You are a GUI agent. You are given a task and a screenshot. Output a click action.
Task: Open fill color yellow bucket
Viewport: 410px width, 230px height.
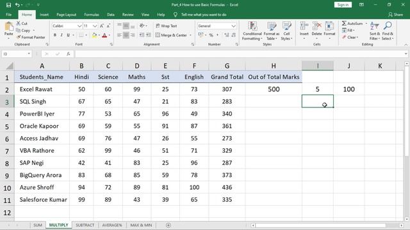tap(94, 35)
